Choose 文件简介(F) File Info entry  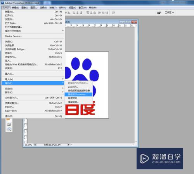33,98
